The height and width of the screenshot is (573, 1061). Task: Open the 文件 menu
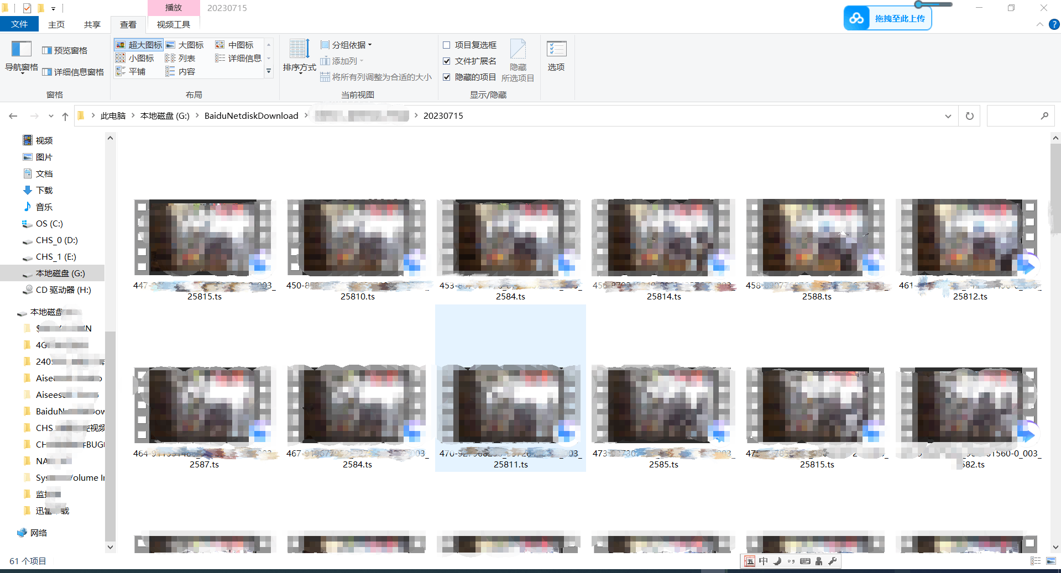point(19,24)
